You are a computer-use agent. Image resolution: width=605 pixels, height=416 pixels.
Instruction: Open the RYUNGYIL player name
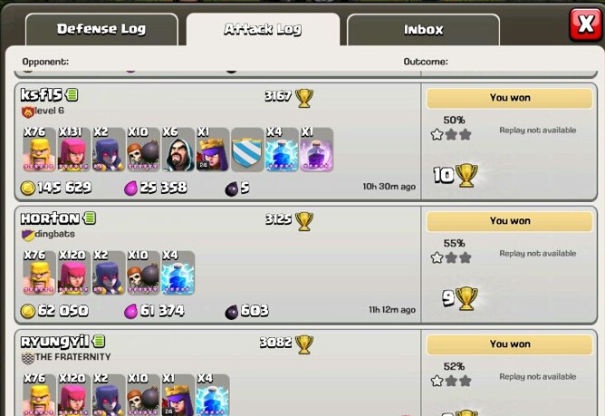pos(54,342)
